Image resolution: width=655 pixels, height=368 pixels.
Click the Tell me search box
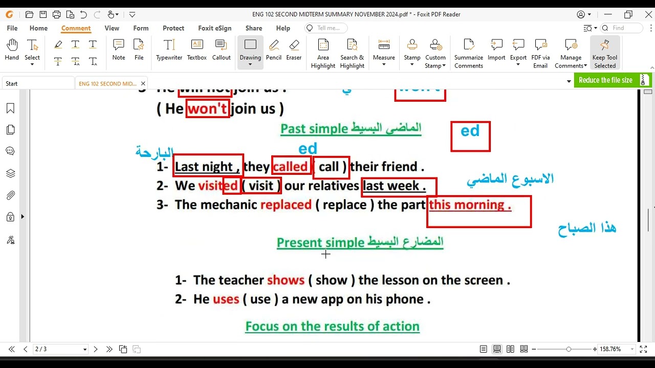(x=326, y=28)
